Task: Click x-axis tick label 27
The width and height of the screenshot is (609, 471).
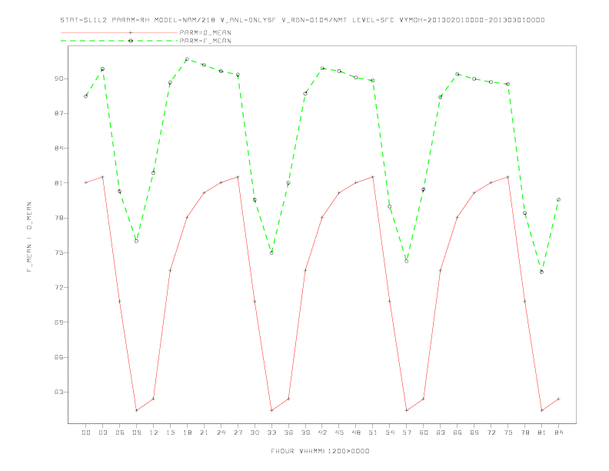Action: coord(238,433)
